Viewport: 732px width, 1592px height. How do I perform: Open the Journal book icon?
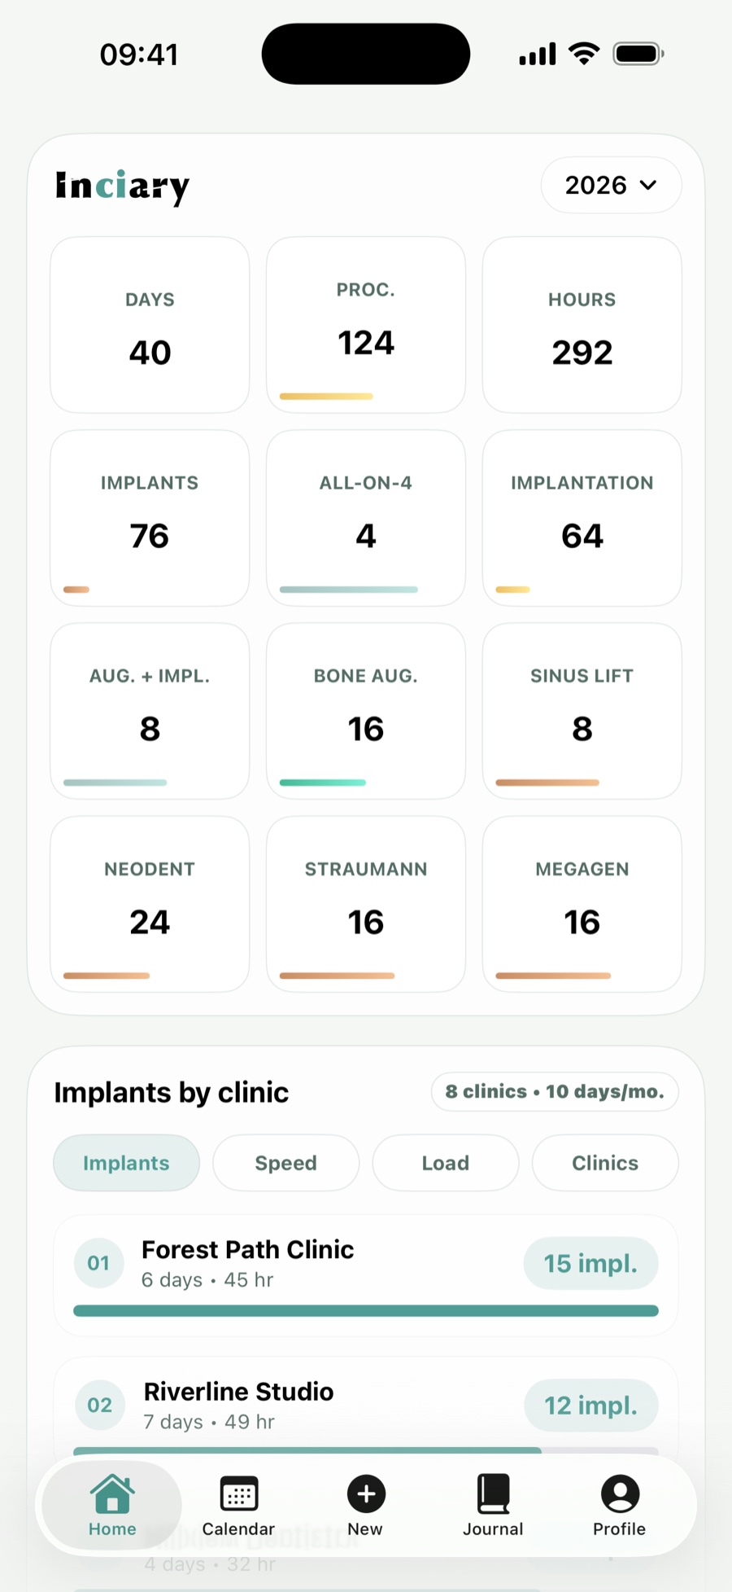(493, 1494)
